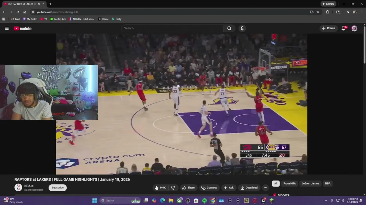Open the YT bookmark

pos(44,19)
